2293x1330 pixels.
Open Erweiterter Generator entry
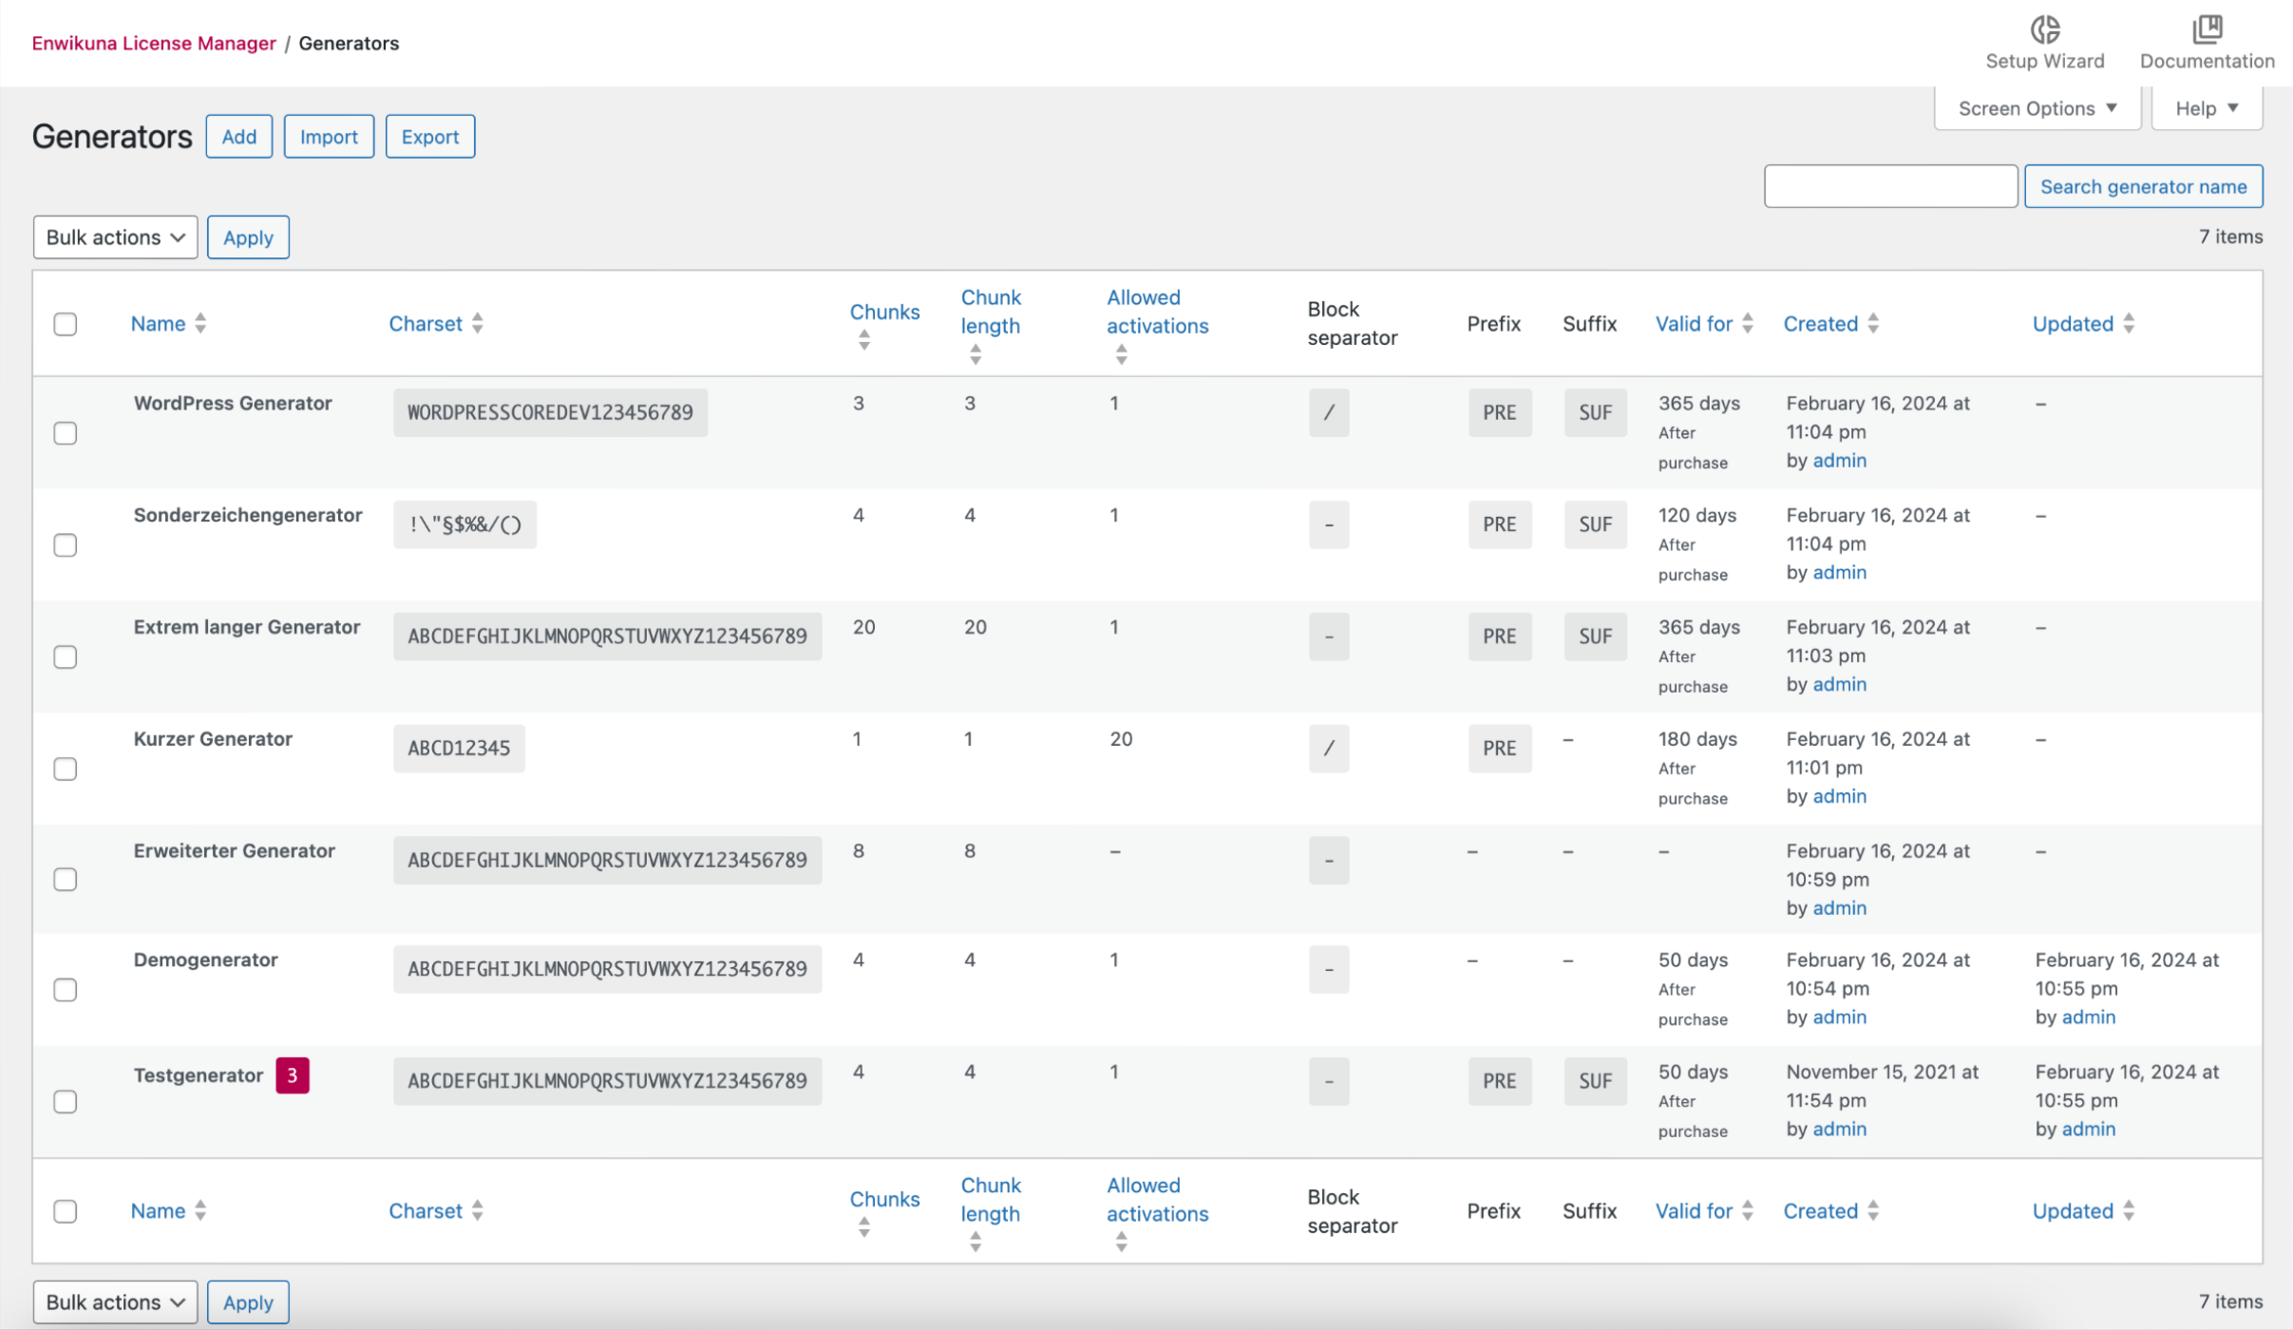(x=235, y=850)
